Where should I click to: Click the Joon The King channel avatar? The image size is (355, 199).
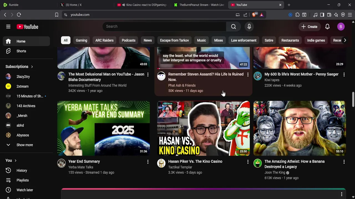[x=257, y=163]
